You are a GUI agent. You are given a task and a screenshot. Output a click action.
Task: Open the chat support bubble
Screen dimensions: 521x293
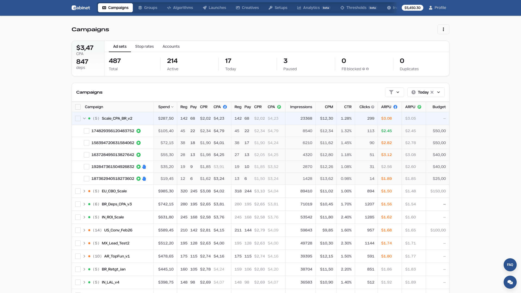click(x=510, y=282)
